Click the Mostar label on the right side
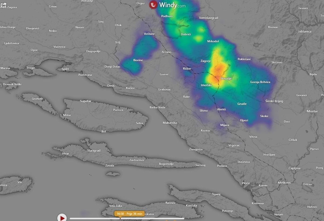 pos(312,111)
